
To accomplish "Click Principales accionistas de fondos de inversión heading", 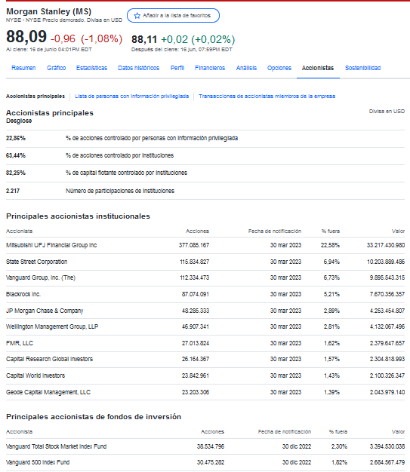I will [x=94, y=417].
